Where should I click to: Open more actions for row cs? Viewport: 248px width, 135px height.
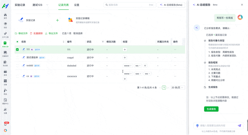coord(175,76)
